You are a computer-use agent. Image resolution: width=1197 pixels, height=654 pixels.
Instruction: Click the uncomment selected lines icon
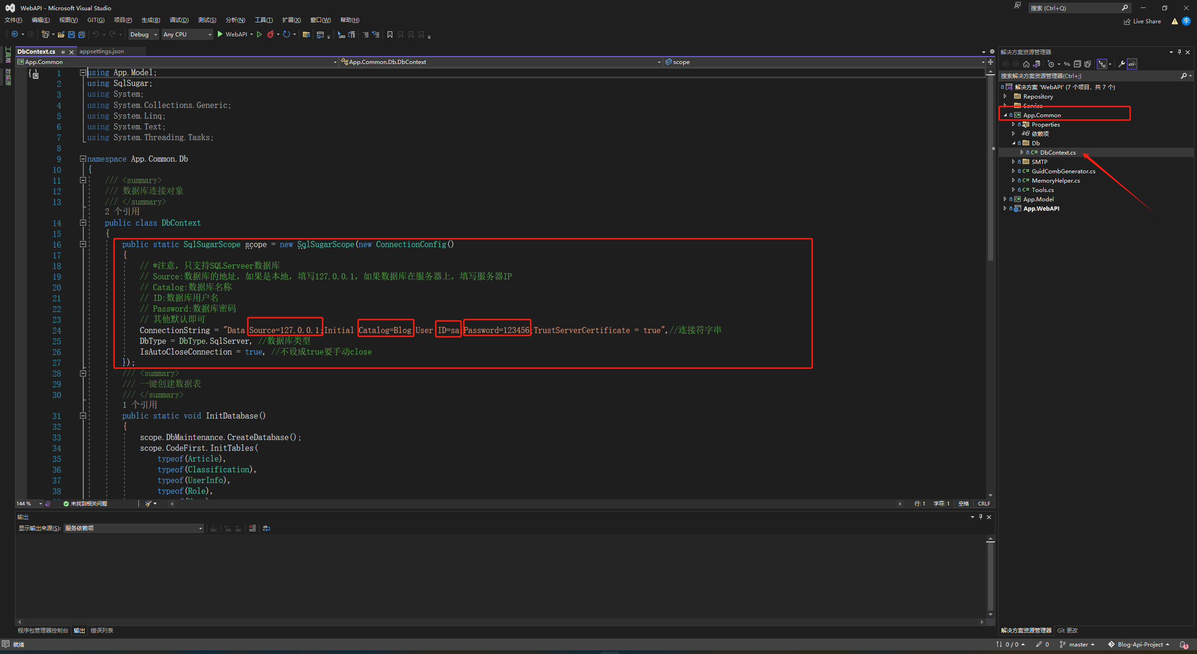click(x=375, y=34)
